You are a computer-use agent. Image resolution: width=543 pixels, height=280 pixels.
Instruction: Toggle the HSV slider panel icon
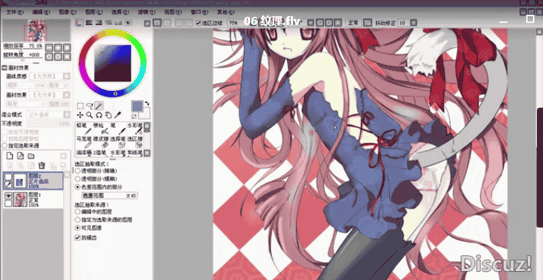click(99, 23)
